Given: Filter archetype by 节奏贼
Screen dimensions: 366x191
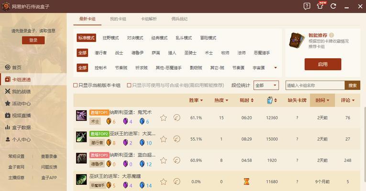Looking at the screenshot, I should coord(121,68).
